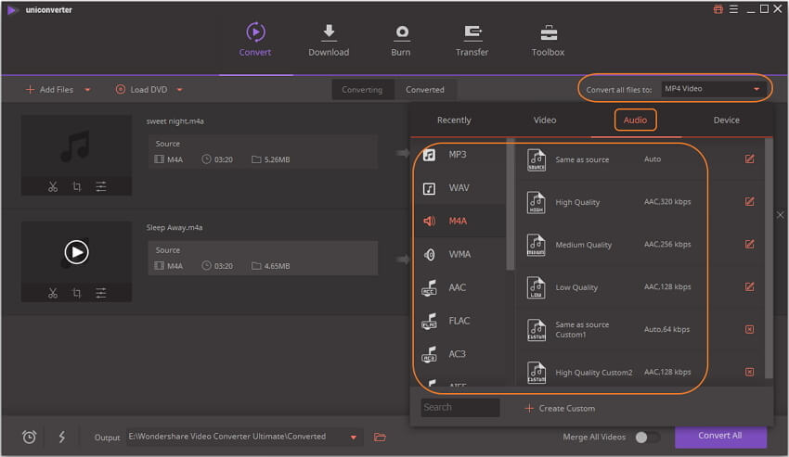The image size is (789, 457).
Task: Open the output folder
Action: [380, 437]
